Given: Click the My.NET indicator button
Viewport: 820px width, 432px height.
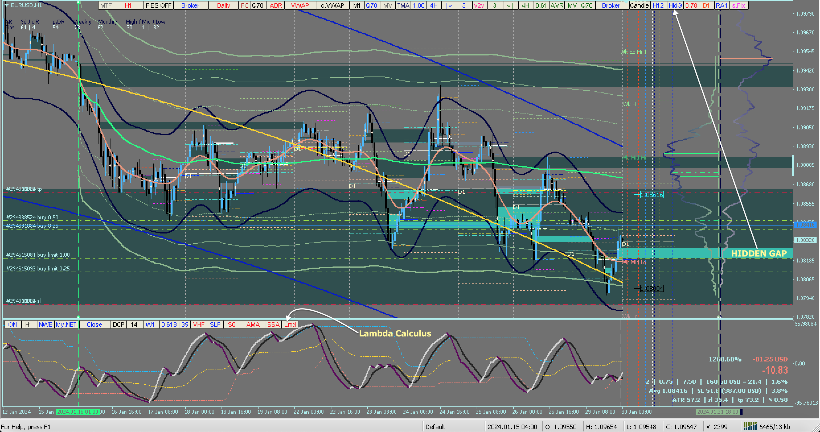Looking at the screenshot, I should click(x=66, y=324).
